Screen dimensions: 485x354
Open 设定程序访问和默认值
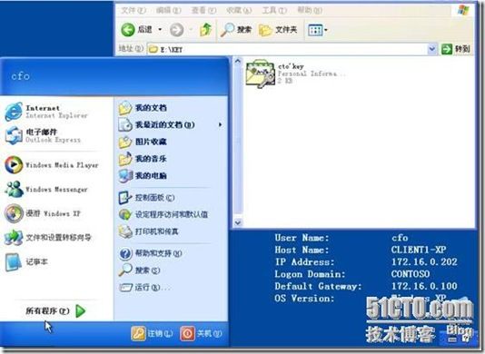tap(163, 214)
